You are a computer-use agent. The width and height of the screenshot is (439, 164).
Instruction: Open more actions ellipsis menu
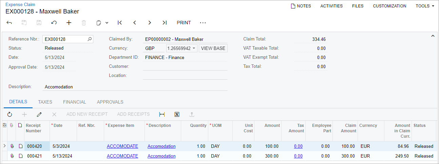[203, 23]
